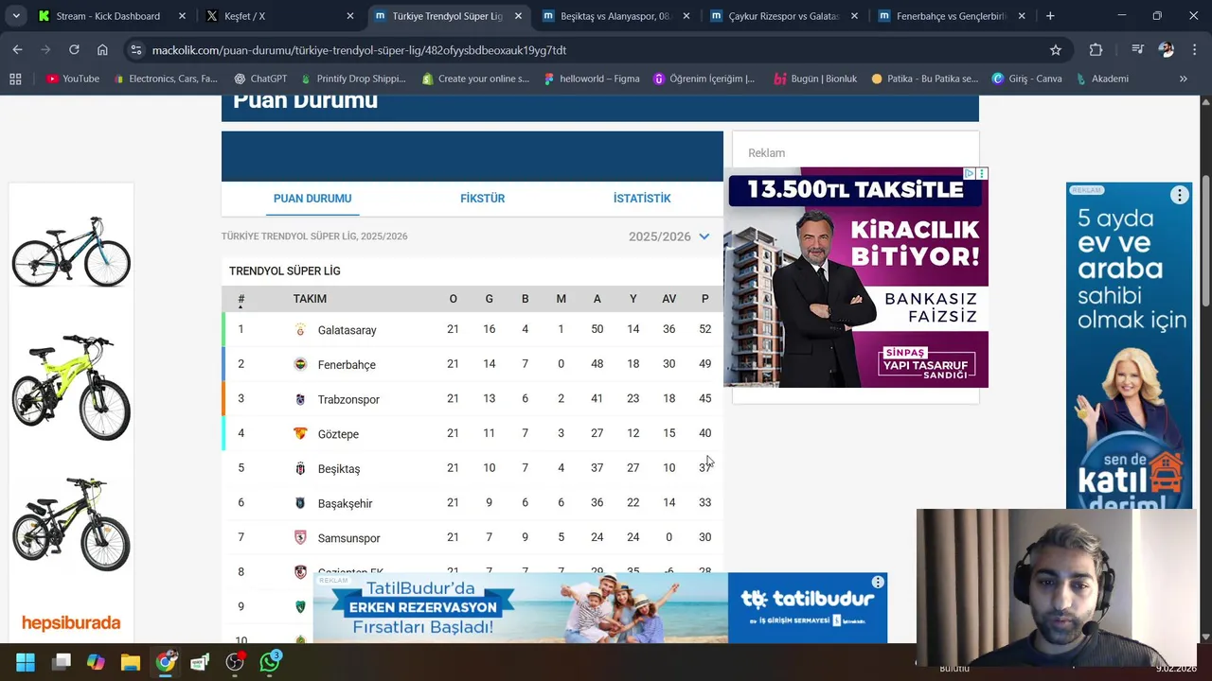
Task: Open the Samsunspor team link
Action: [348, 538]
